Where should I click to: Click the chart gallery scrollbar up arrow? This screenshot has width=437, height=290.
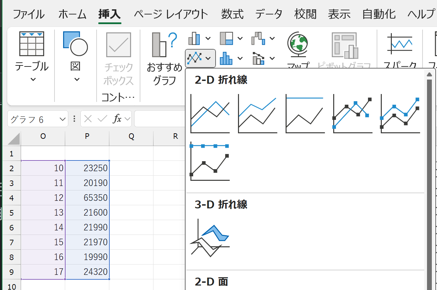point(429,74)
